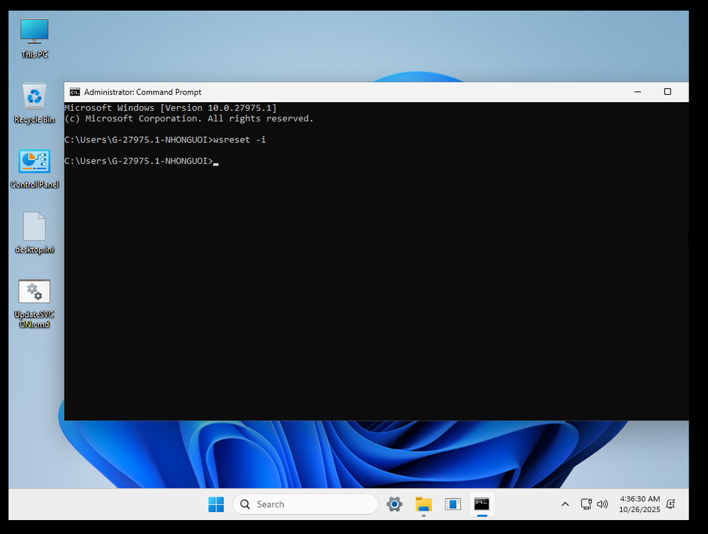Select the UpdateSVC ON.cmd script icon
Image resolution: width=708 pixels, height=534 pixels.
click(34, 303)
